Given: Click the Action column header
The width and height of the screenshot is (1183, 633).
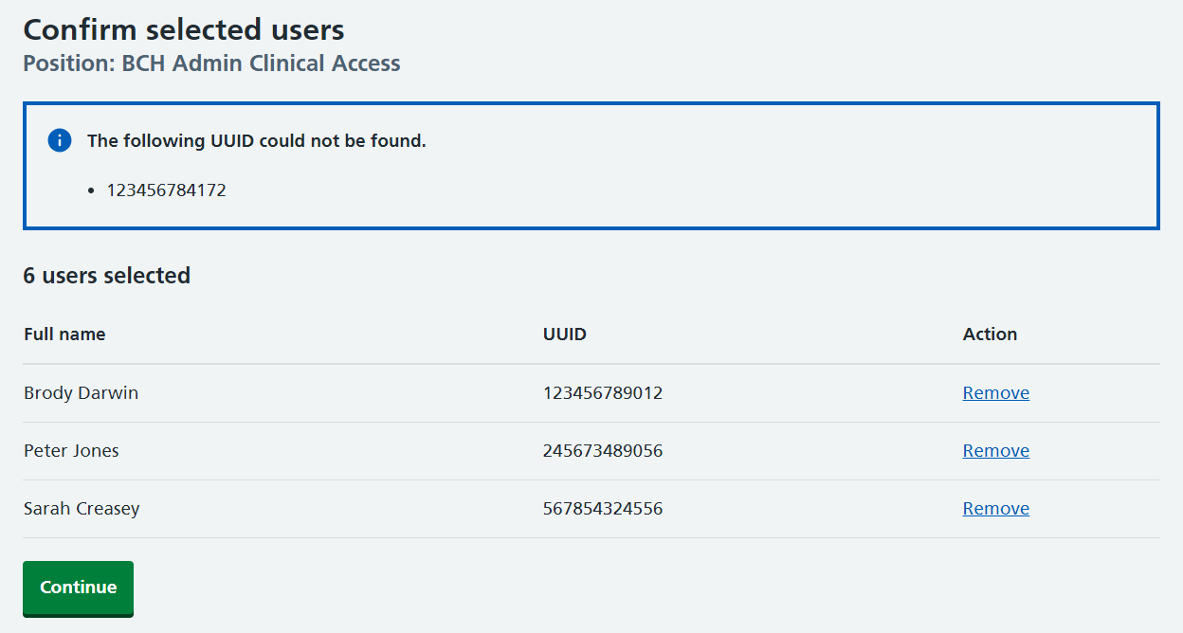Looking at the screenshot, I should 990,335.
